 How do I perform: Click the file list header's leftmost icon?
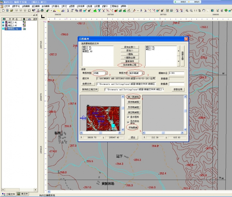click(4, 19)
